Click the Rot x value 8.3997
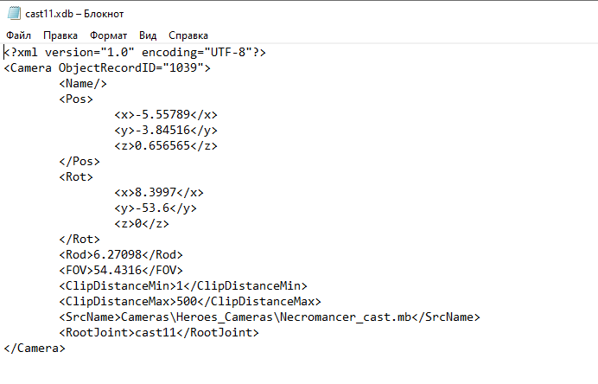 (156, 192)
